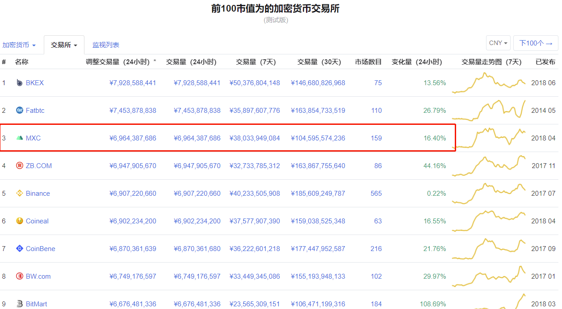This screenshot has width=562, height=309.
Task: Open the Fatbtc exchange link
Action: click(x=35, y=111)
